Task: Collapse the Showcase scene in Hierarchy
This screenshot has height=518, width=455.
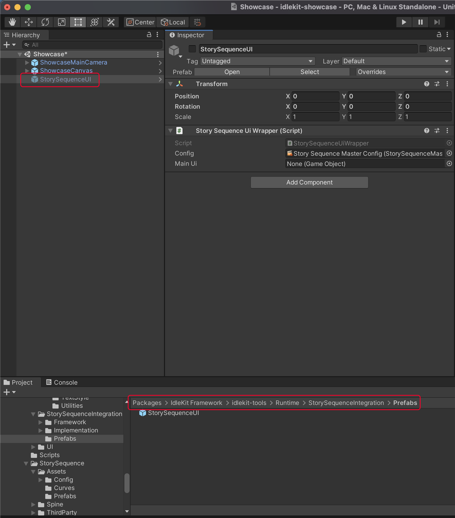Action: [x=20, y=54]
